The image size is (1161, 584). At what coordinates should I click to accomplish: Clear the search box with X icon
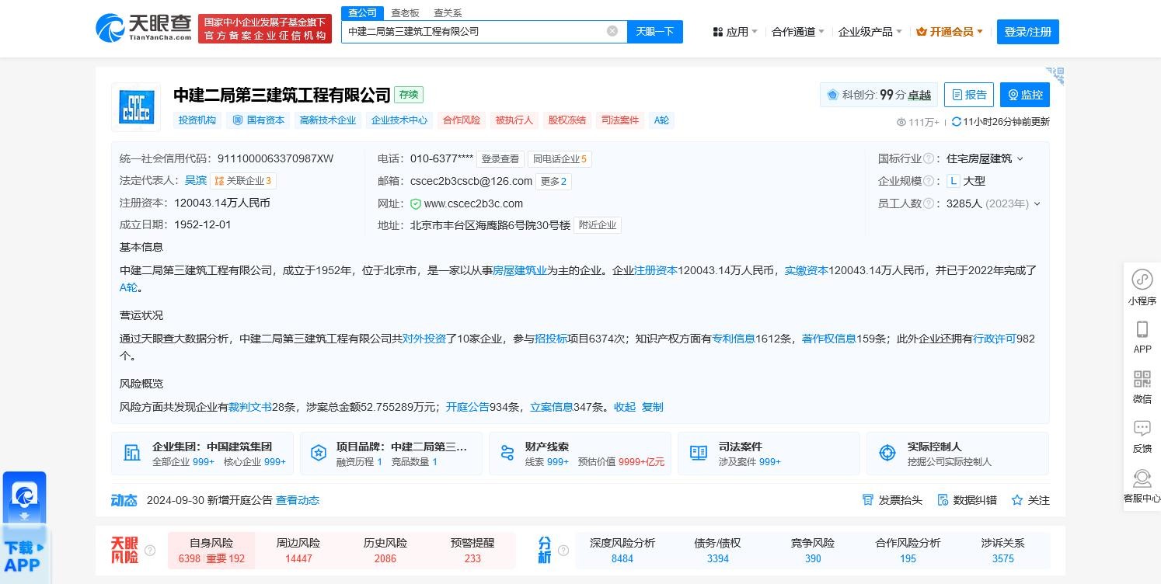[x=612, y=31]
